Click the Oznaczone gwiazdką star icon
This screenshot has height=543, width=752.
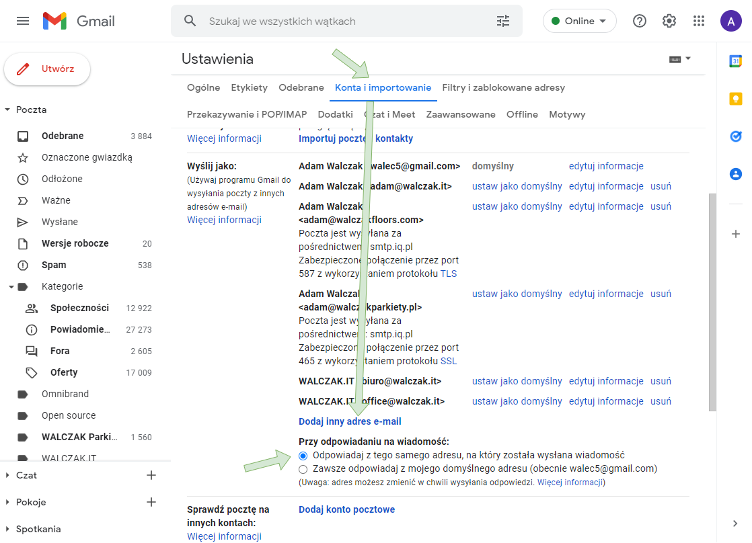[23, 158]
